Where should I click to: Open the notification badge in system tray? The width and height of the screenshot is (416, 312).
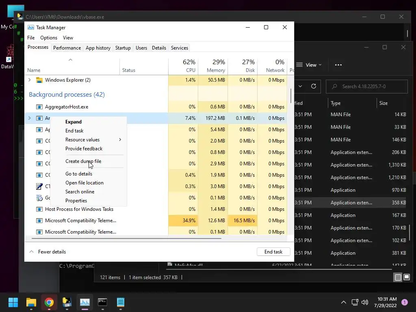(x=405, y=302)
